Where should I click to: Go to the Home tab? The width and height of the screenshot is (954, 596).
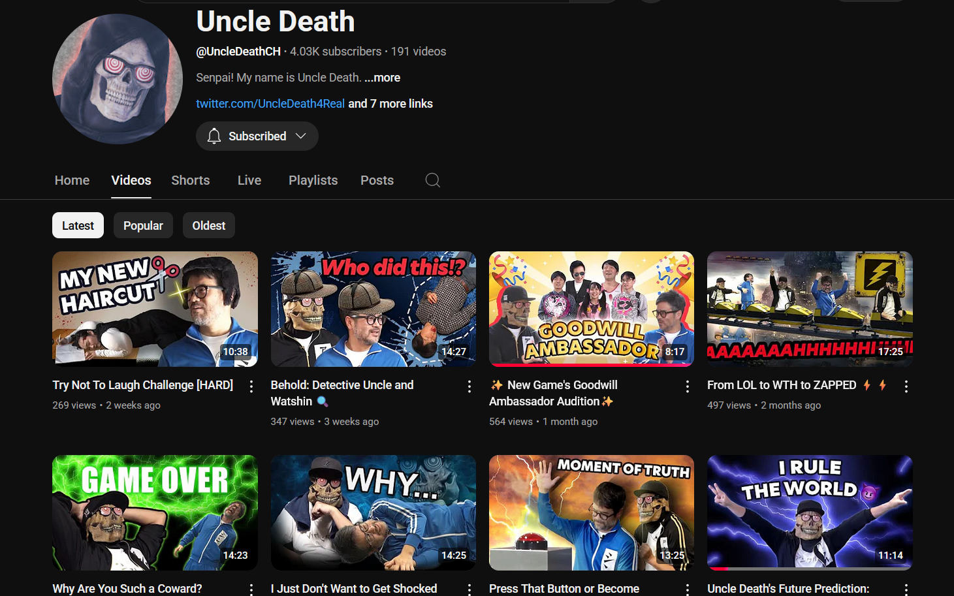72,180
